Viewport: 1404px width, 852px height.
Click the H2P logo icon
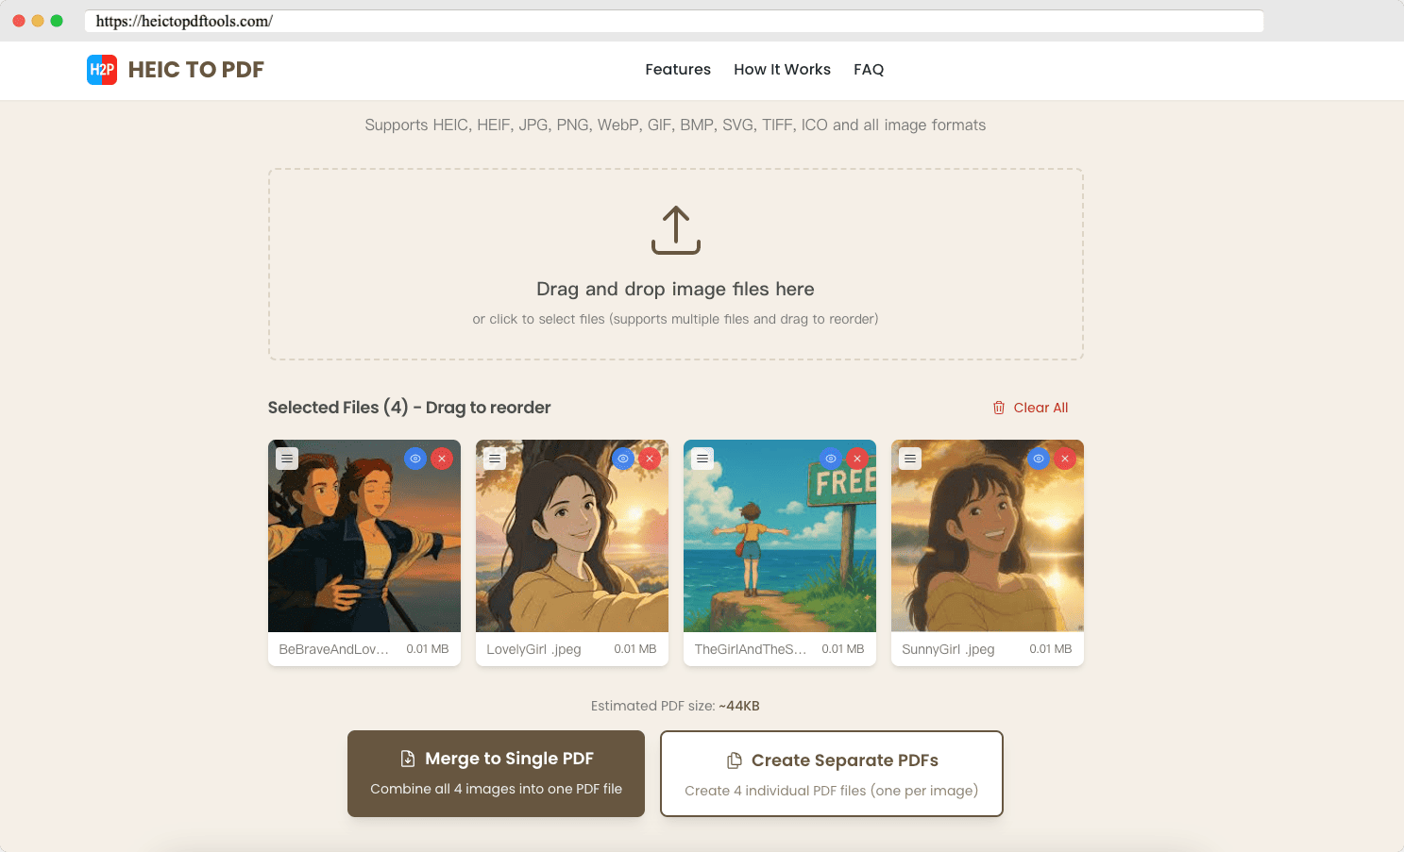pyautogui.click(x=102, y=70)
